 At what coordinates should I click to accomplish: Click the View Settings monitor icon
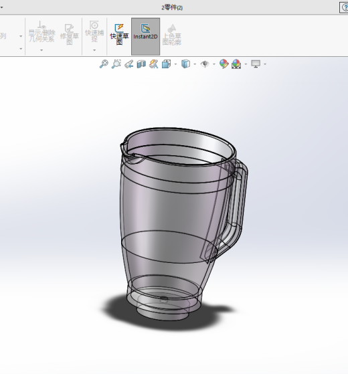tap(256, 64)
